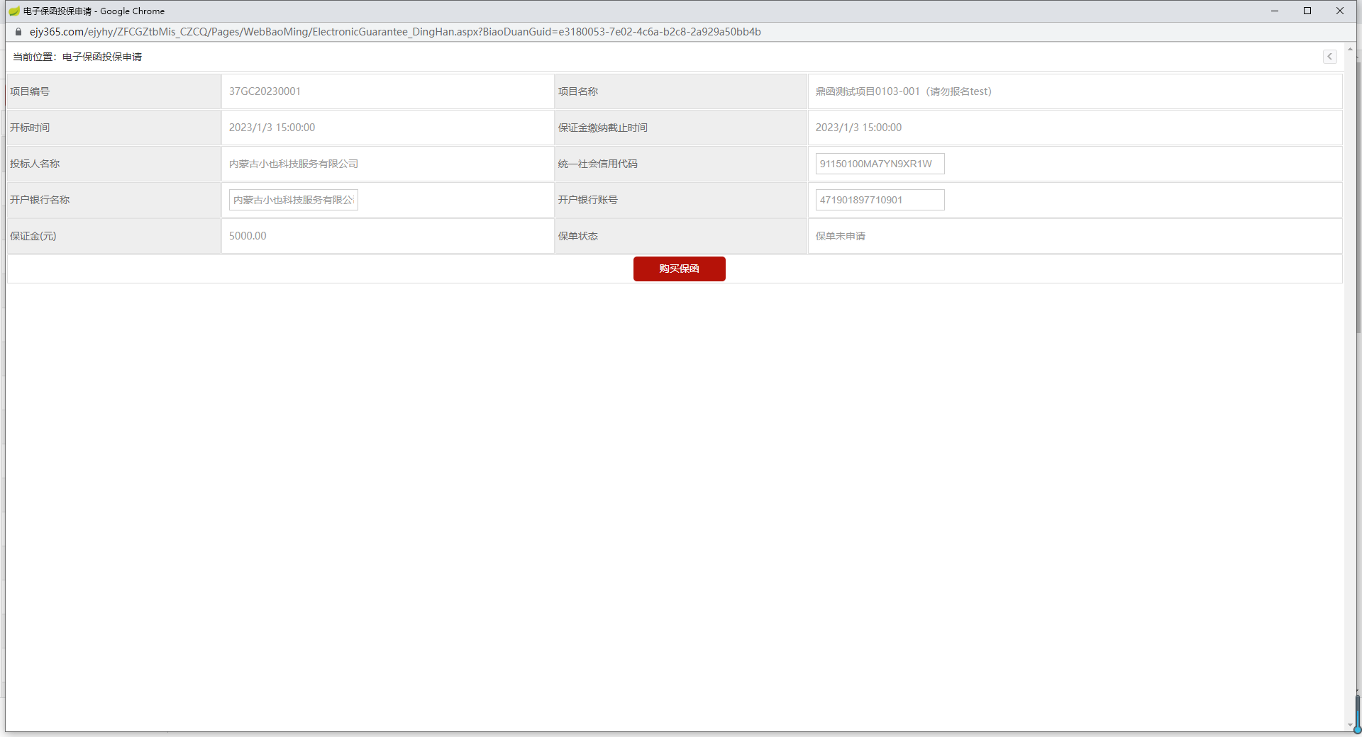Select bidder name 内蒙古小也科技服务有限公司
The width and height of the screenshot is (1362, 737).
293,164
